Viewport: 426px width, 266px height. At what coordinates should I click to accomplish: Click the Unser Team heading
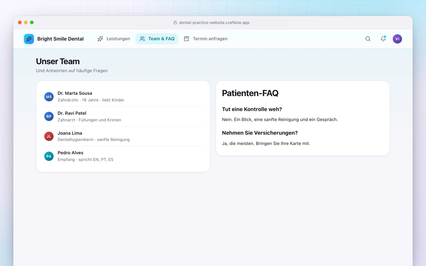[58, 62]
